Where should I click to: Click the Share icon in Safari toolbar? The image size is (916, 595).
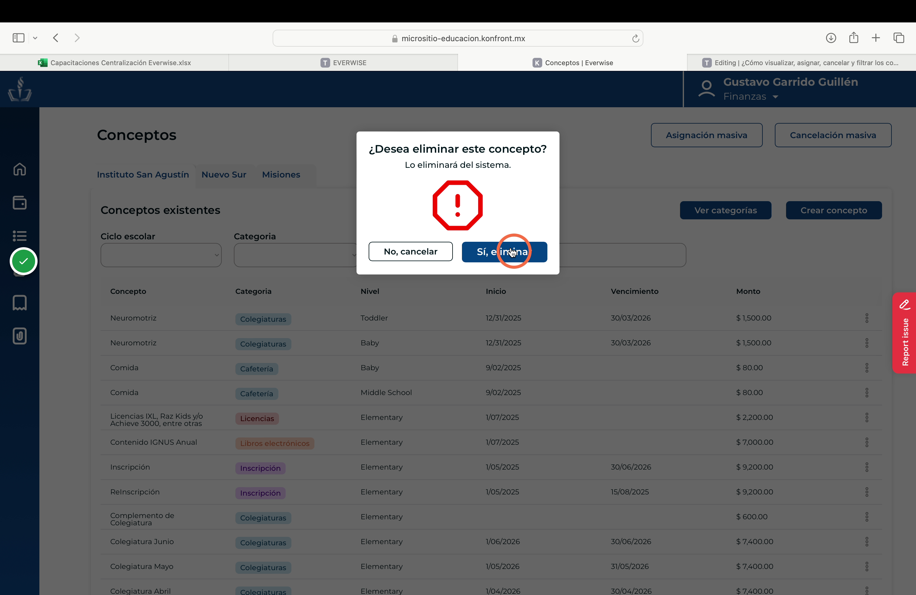coord(854,37)
